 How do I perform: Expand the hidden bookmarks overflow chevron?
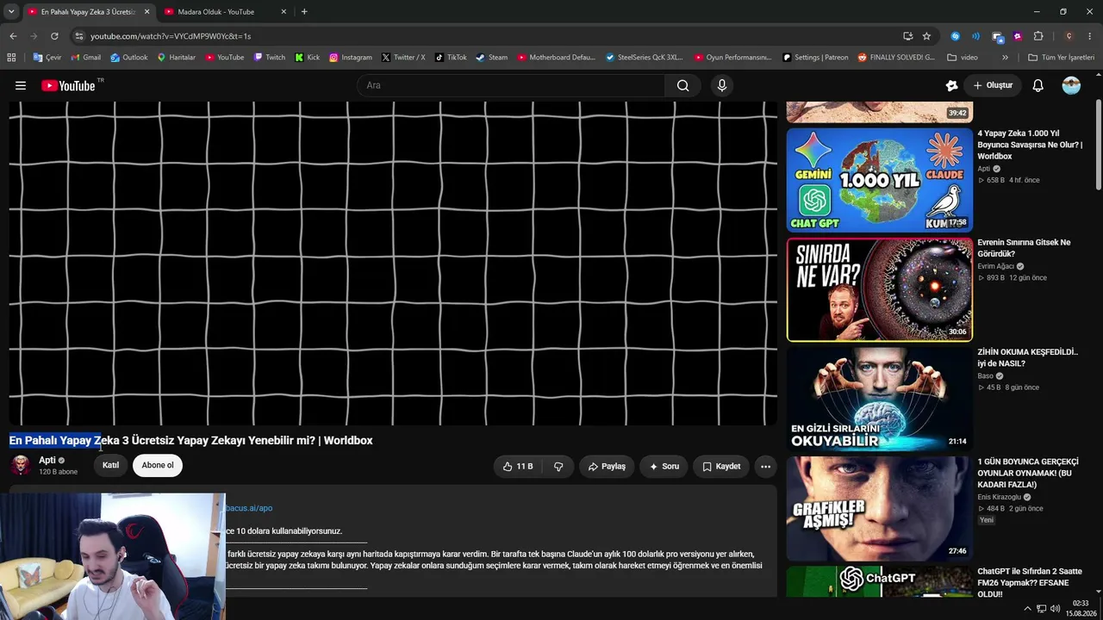click(x=1005, y=58)
